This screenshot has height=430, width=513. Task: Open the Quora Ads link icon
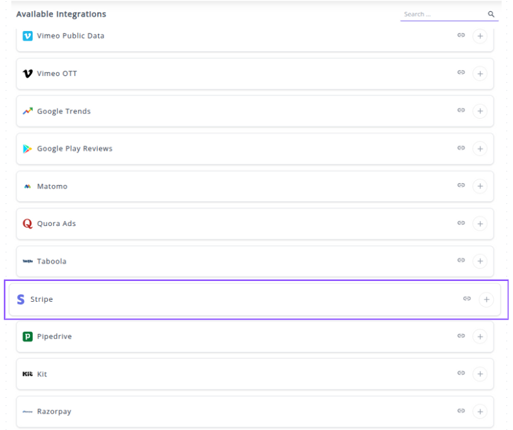(x=461, y=223)
